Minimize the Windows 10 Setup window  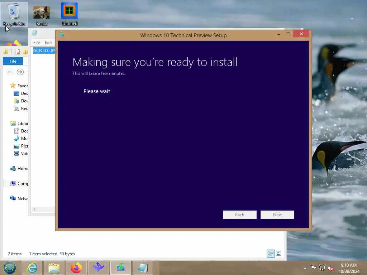(278, 34)
